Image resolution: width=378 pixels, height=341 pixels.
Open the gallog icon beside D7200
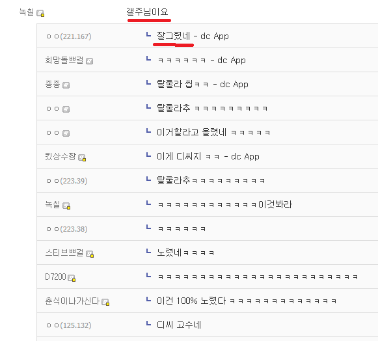(72, 278)
